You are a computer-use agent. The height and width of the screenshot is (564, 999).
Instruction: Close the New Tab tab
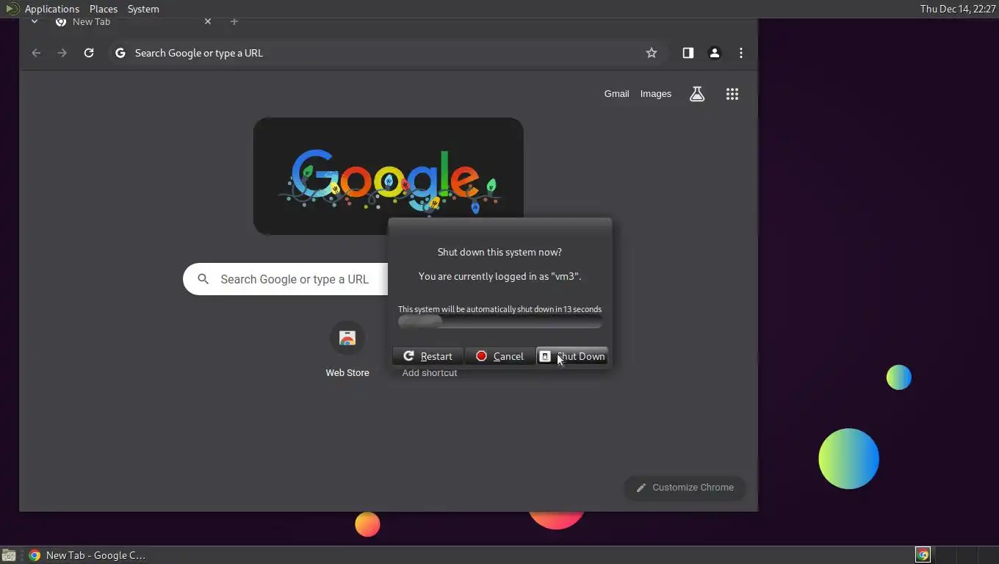tap(208, 22)
